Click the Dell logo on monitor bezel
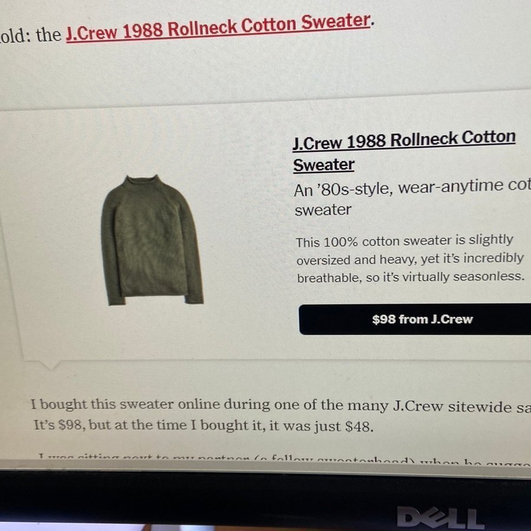Image resolution: width=531 pixels, height=531 pixels. point(441,517)
